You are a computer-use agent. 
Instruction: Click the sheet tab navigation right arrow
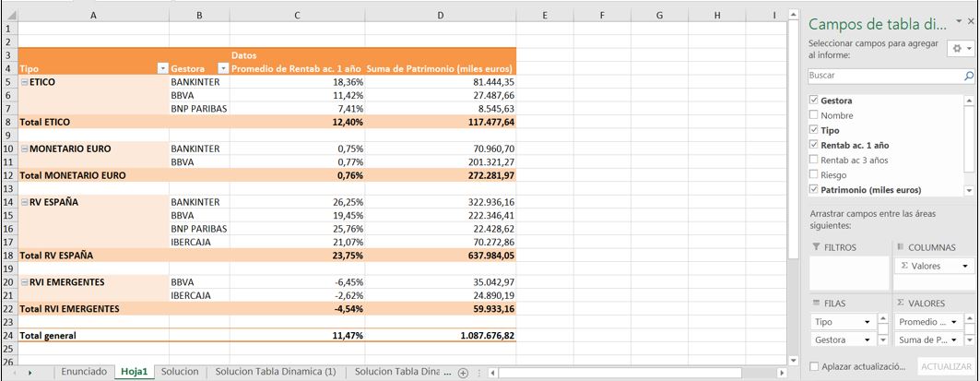pos(30,373)
